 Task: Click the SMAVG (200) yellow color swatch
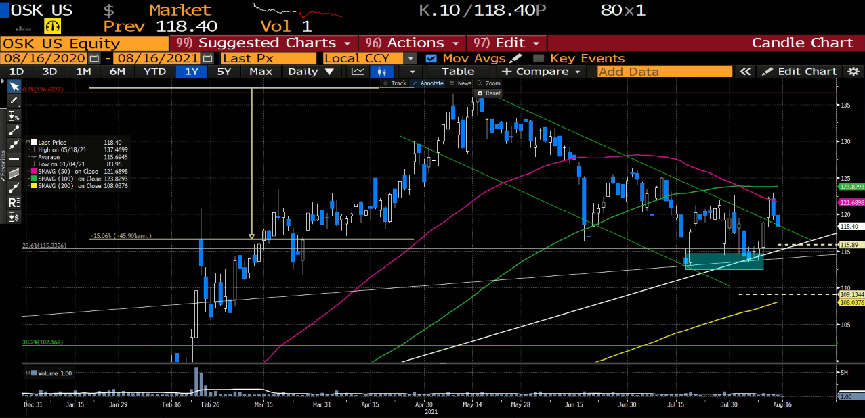(x=33, y=185)
